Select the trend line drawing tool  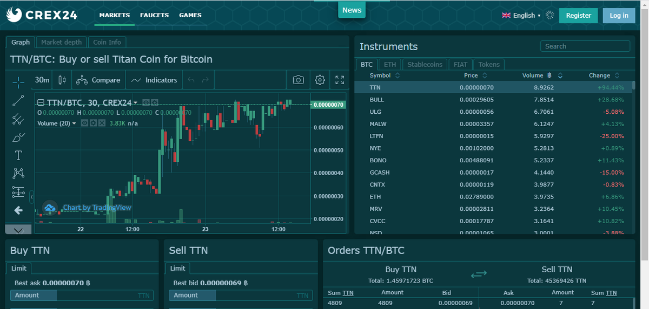click(x=18, y=100)
